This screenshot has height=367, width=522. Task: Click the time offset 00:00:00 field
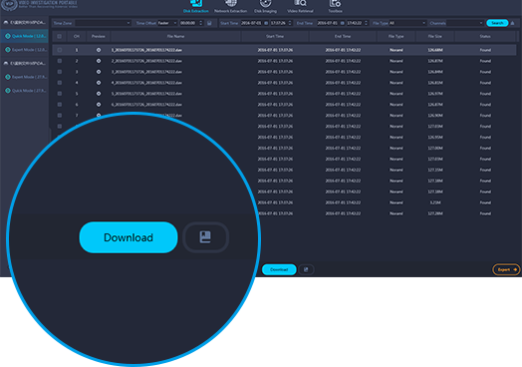coord(191,23)
